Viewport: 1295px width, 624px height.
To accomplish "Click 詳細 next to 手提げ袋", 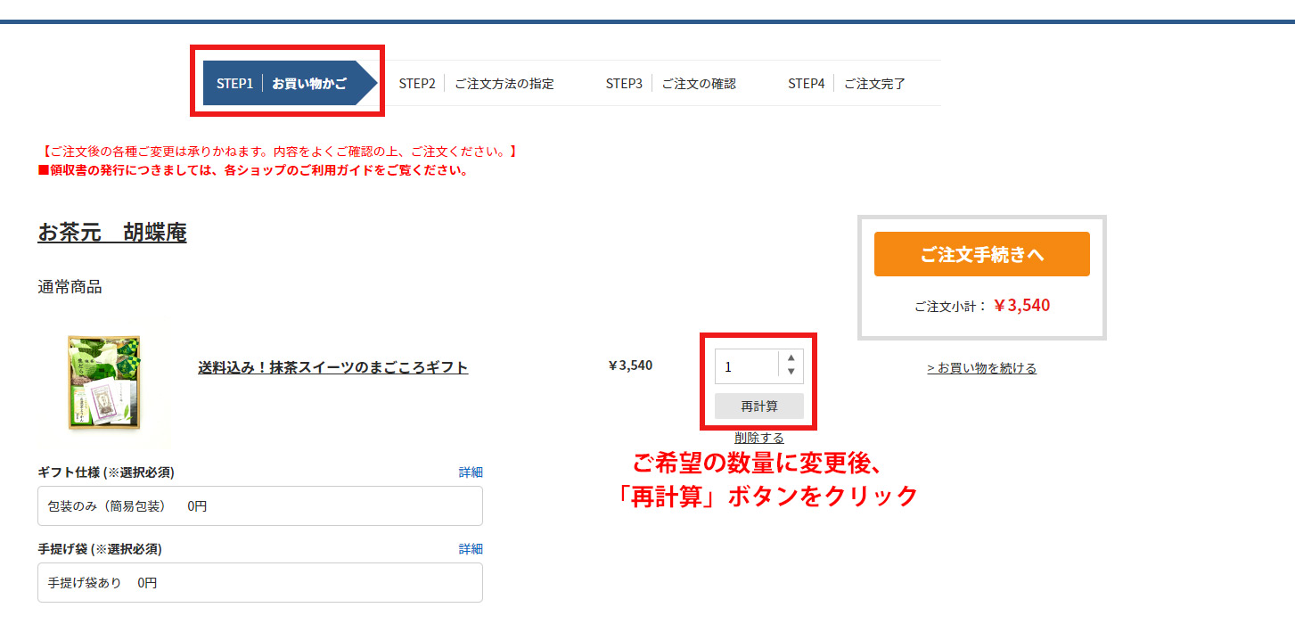I will click(x=471, y=548).
